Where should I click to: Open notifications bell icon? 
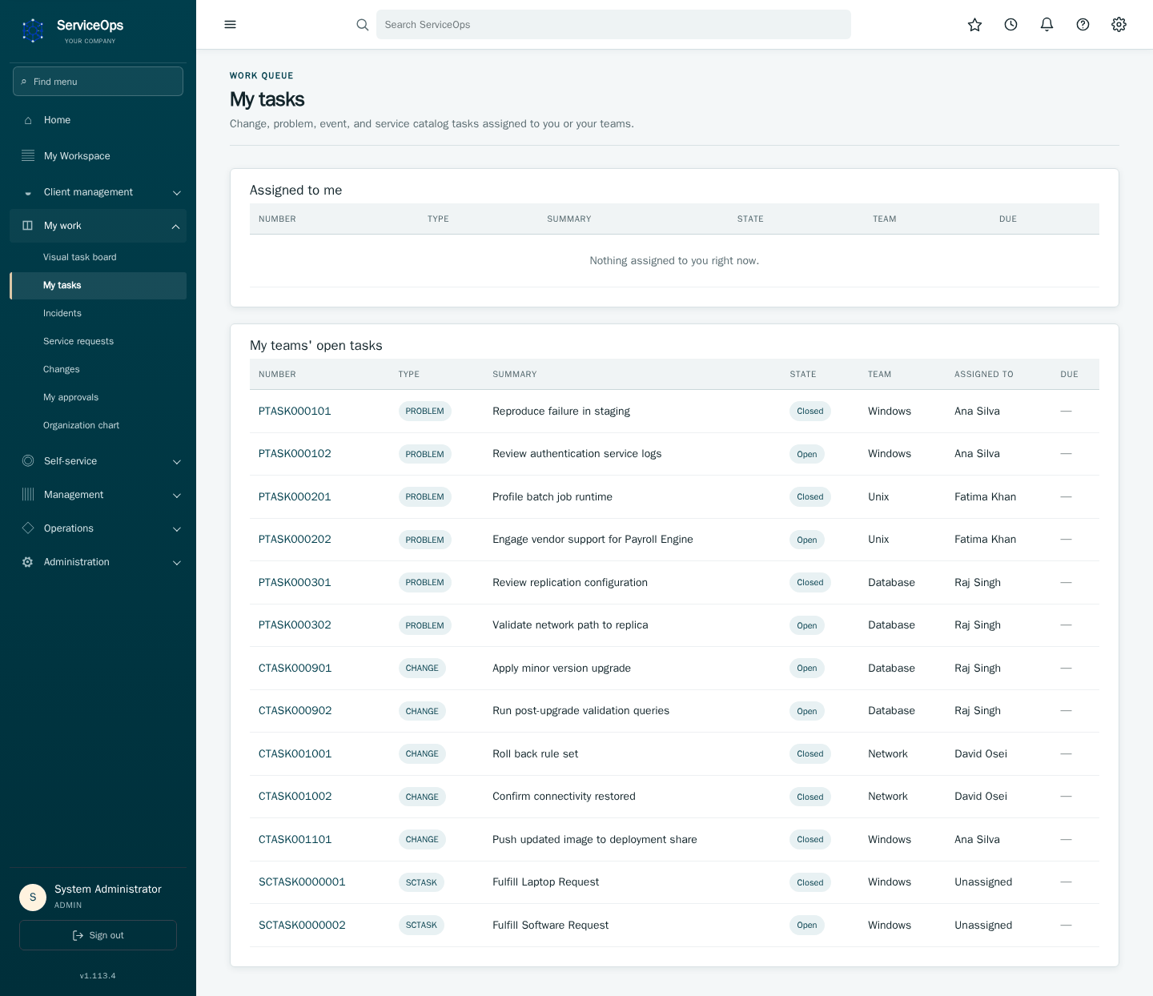[x=1047, y=25]
